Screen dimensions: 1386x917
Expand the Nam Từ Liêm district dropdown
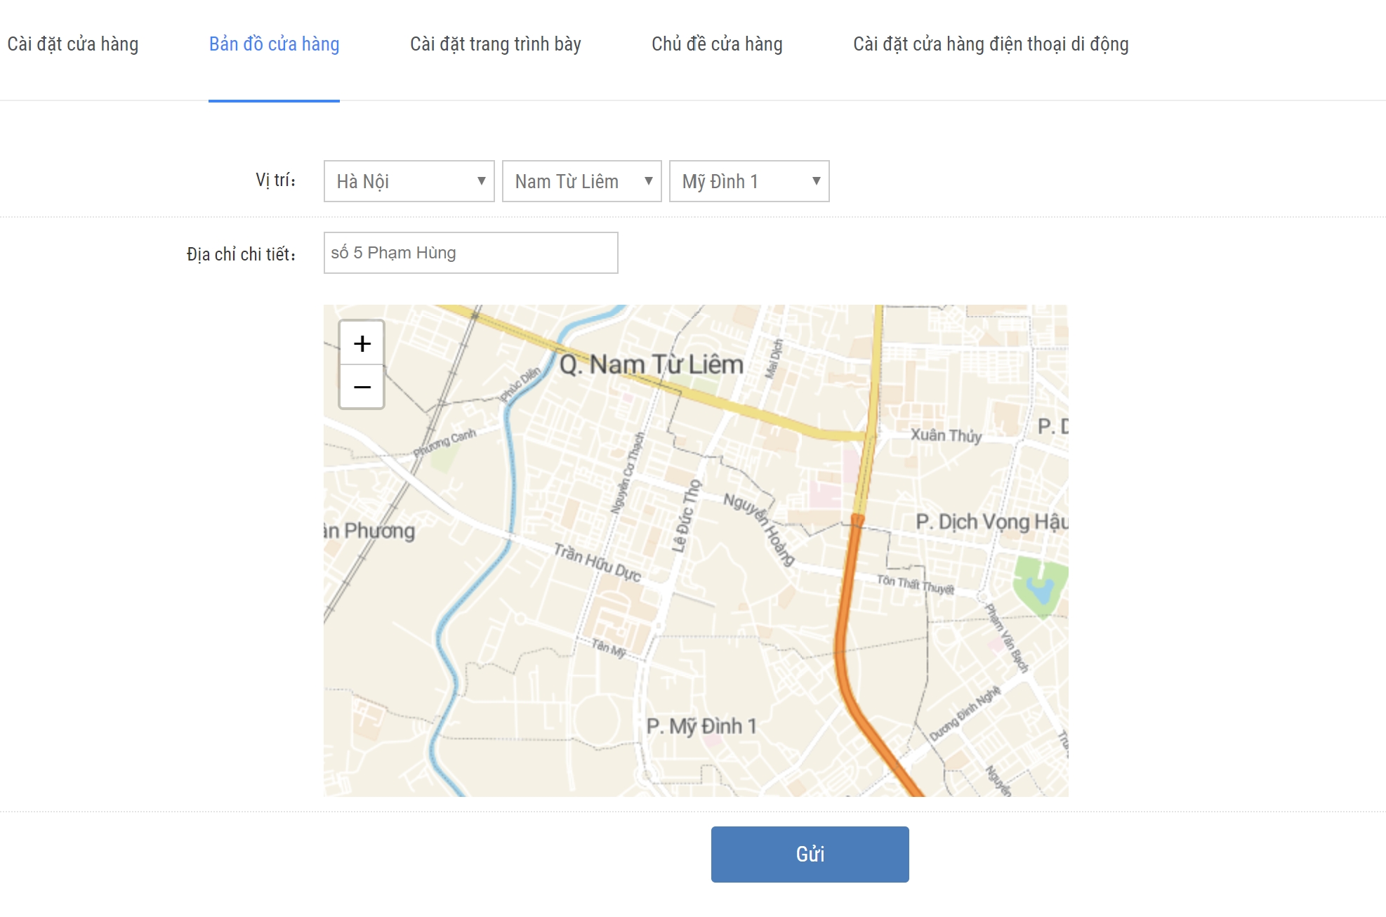point(581,181)
